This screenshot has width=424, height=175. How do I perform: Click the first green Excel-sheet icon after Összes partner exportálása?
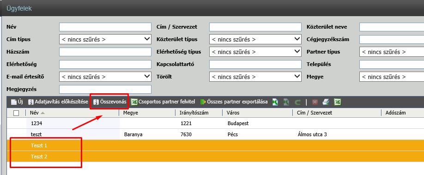click(x=275, y=102)
